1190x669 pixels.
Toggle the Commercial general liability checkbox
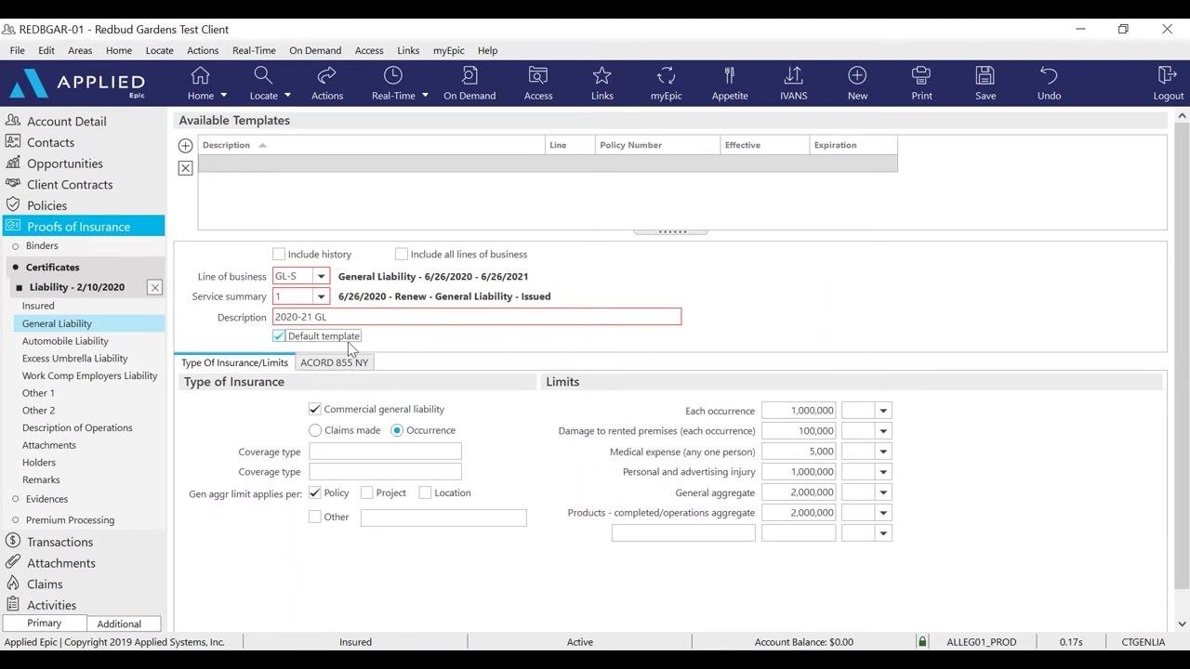(315, 409)
